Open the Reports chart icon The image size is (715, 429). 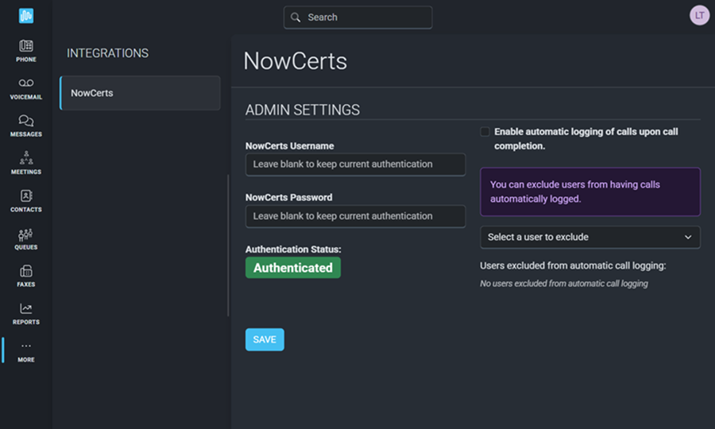[x=26, y=309]
